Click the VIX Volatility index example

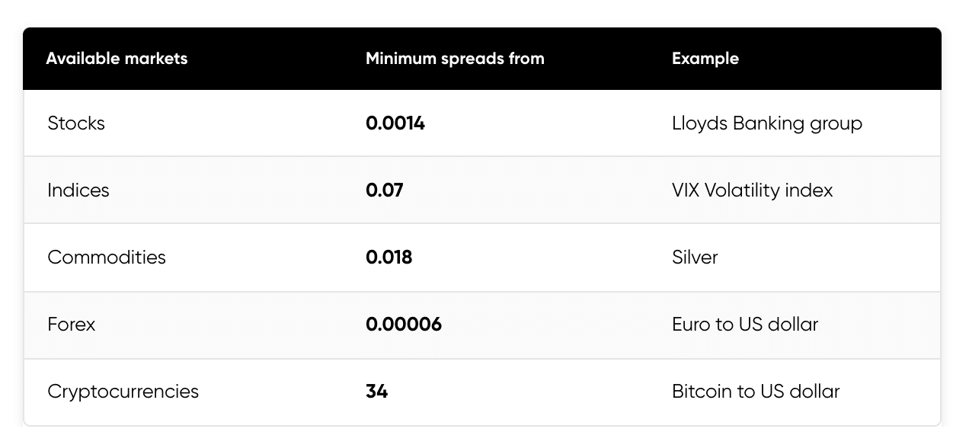(x=752, y=190)
